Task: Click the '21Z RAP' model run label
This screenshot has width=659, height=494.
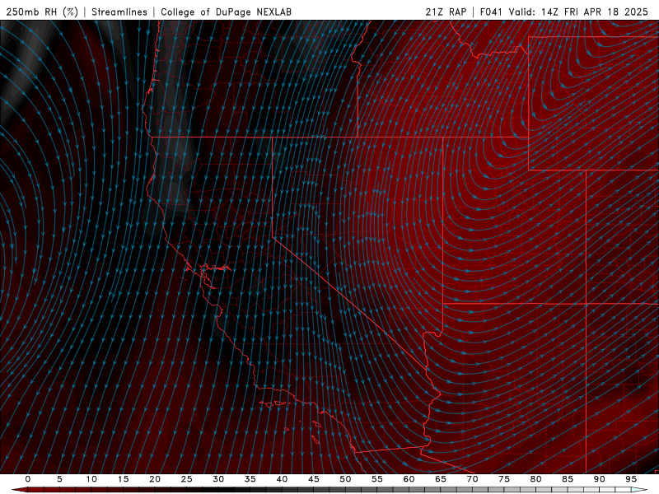Action: point(446,12)
